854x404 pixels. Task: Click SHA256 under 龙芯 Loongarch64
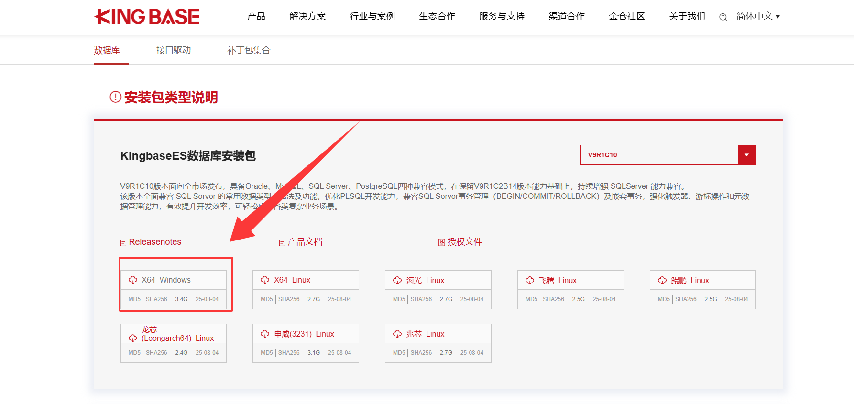coord(156,353)
